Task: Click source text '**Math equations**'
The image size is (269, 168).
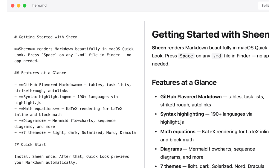Action: [x=39, y=109]
